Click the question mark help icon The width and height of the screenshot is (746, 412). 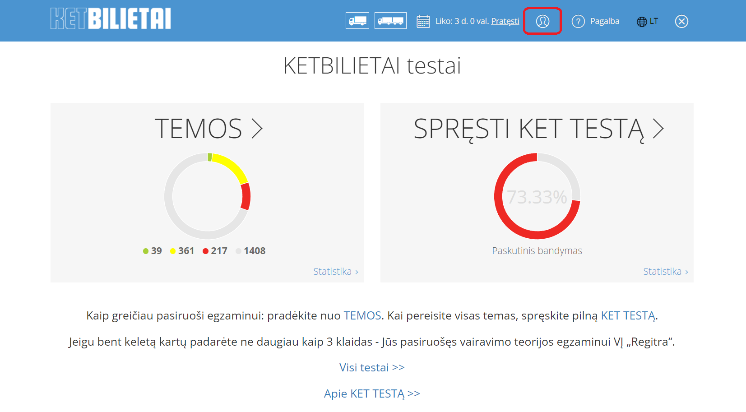[x=578, y=21]
